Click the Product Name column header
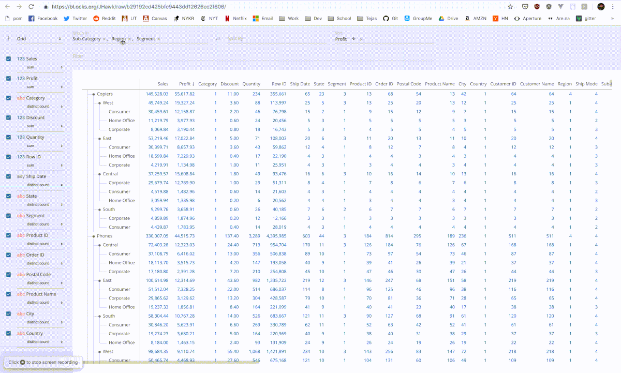Viewport: 621px width, 373px height. (439, 84)
